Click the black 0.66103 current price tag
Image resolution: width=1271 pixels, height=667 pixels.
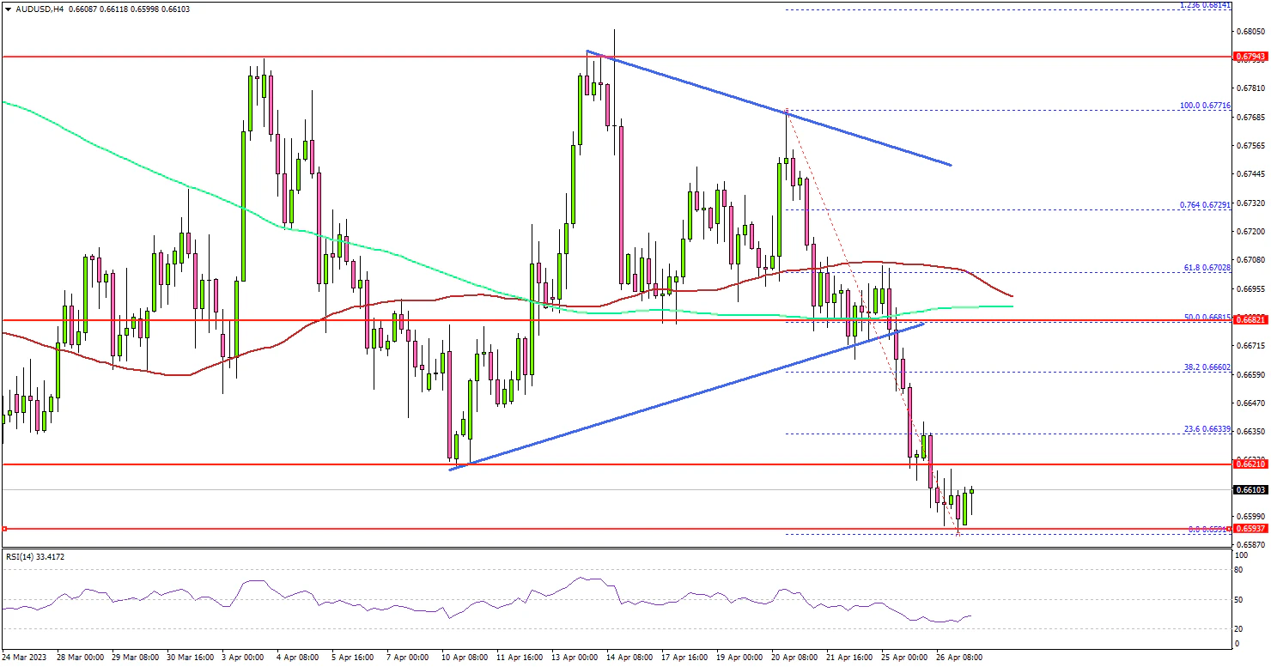1251,490
